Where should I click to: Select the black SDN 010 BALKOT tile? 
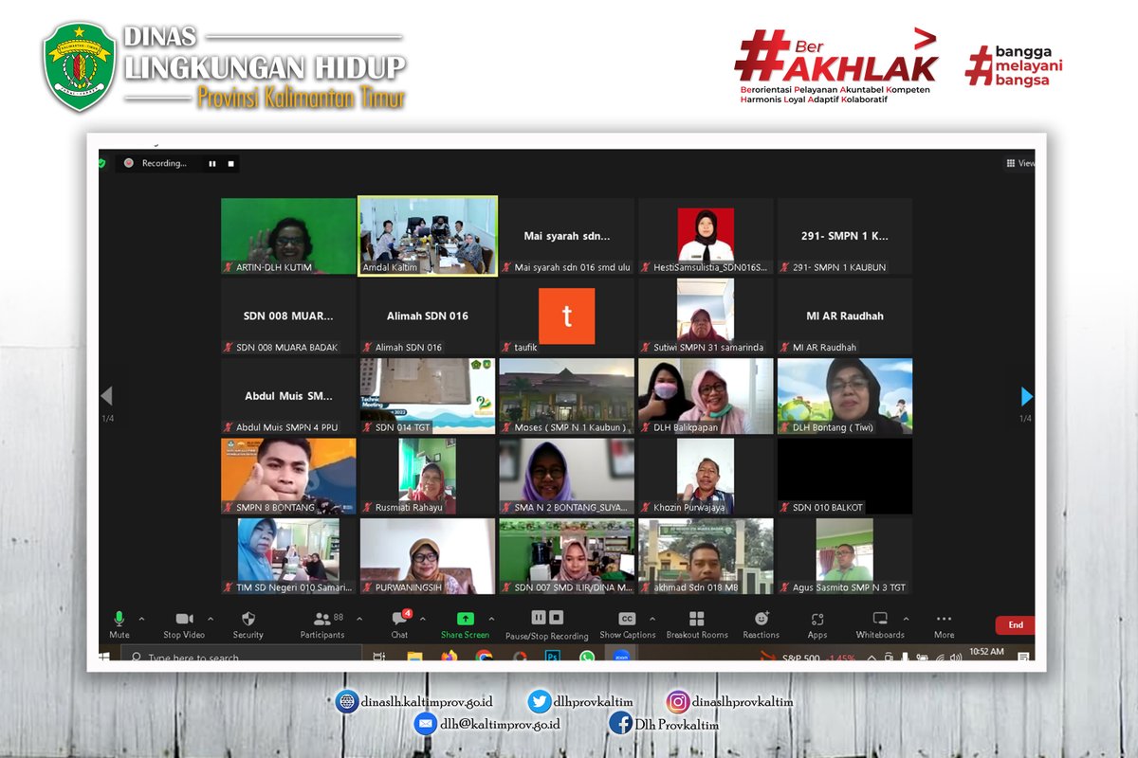845,476
